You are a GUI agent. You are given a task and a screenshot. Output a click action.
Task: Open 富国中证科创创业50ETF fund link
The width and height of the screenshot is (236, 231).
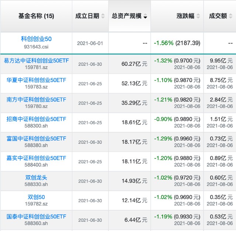pyautogui.click(x=36, y=139)
